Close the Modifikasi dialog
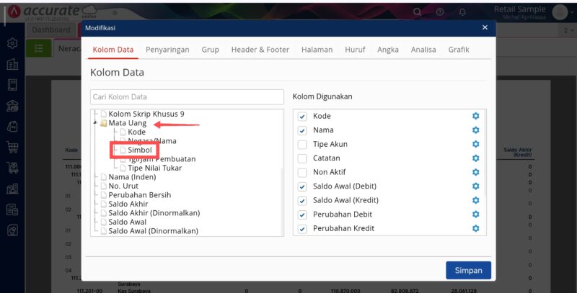This screenshot has height=293, width=577. pos(485,27)
